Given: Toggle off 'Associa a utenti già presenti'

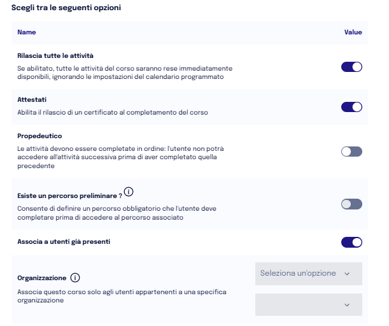Looking at the screenshot, I should (x=351, y=243).
